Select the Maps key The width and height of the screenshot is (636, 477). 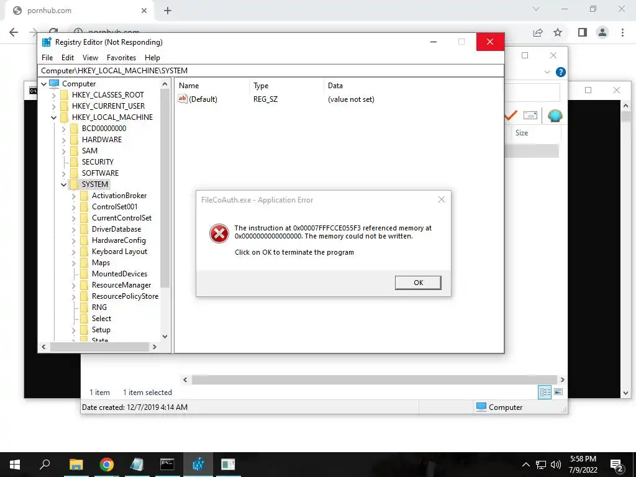point(101,263)
